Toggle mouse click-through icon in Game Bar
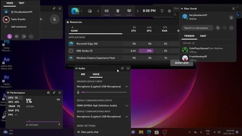 (x=162, y=11)
